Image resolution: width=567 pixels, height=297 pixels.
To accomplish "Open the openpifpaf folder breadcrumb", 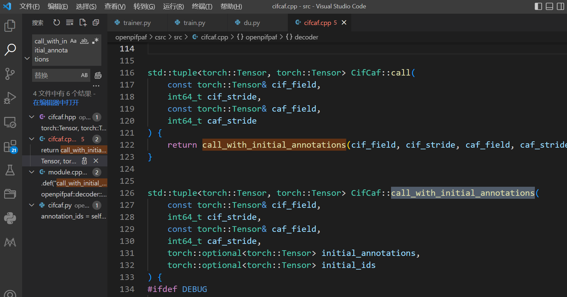I will (131, 37).
